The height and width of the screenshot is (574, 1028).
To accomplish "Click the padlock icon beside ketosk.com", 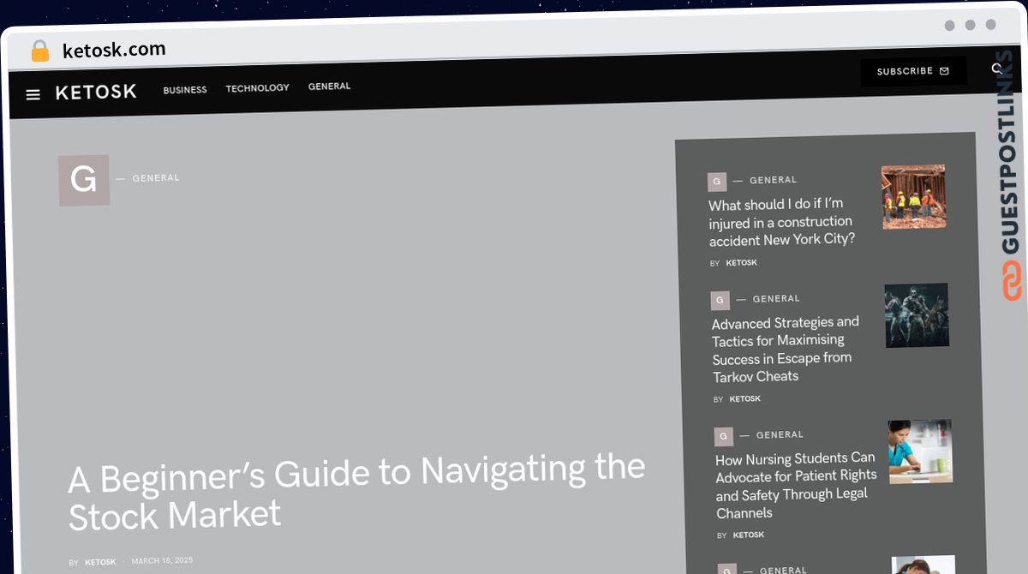I will 39,51.
